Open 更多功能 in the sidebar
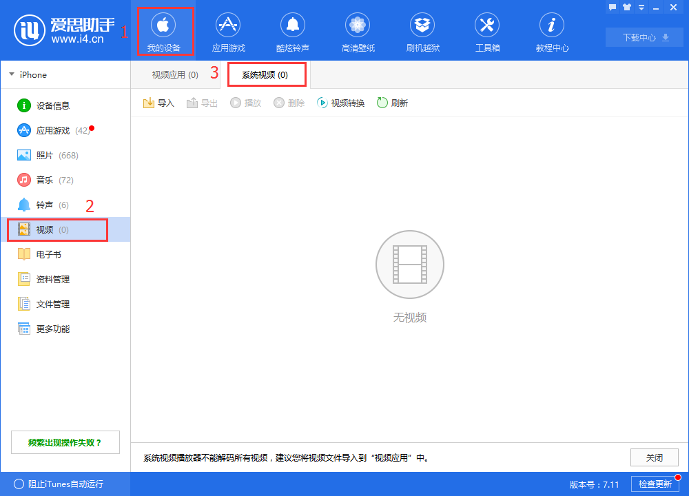 [65, 329]
